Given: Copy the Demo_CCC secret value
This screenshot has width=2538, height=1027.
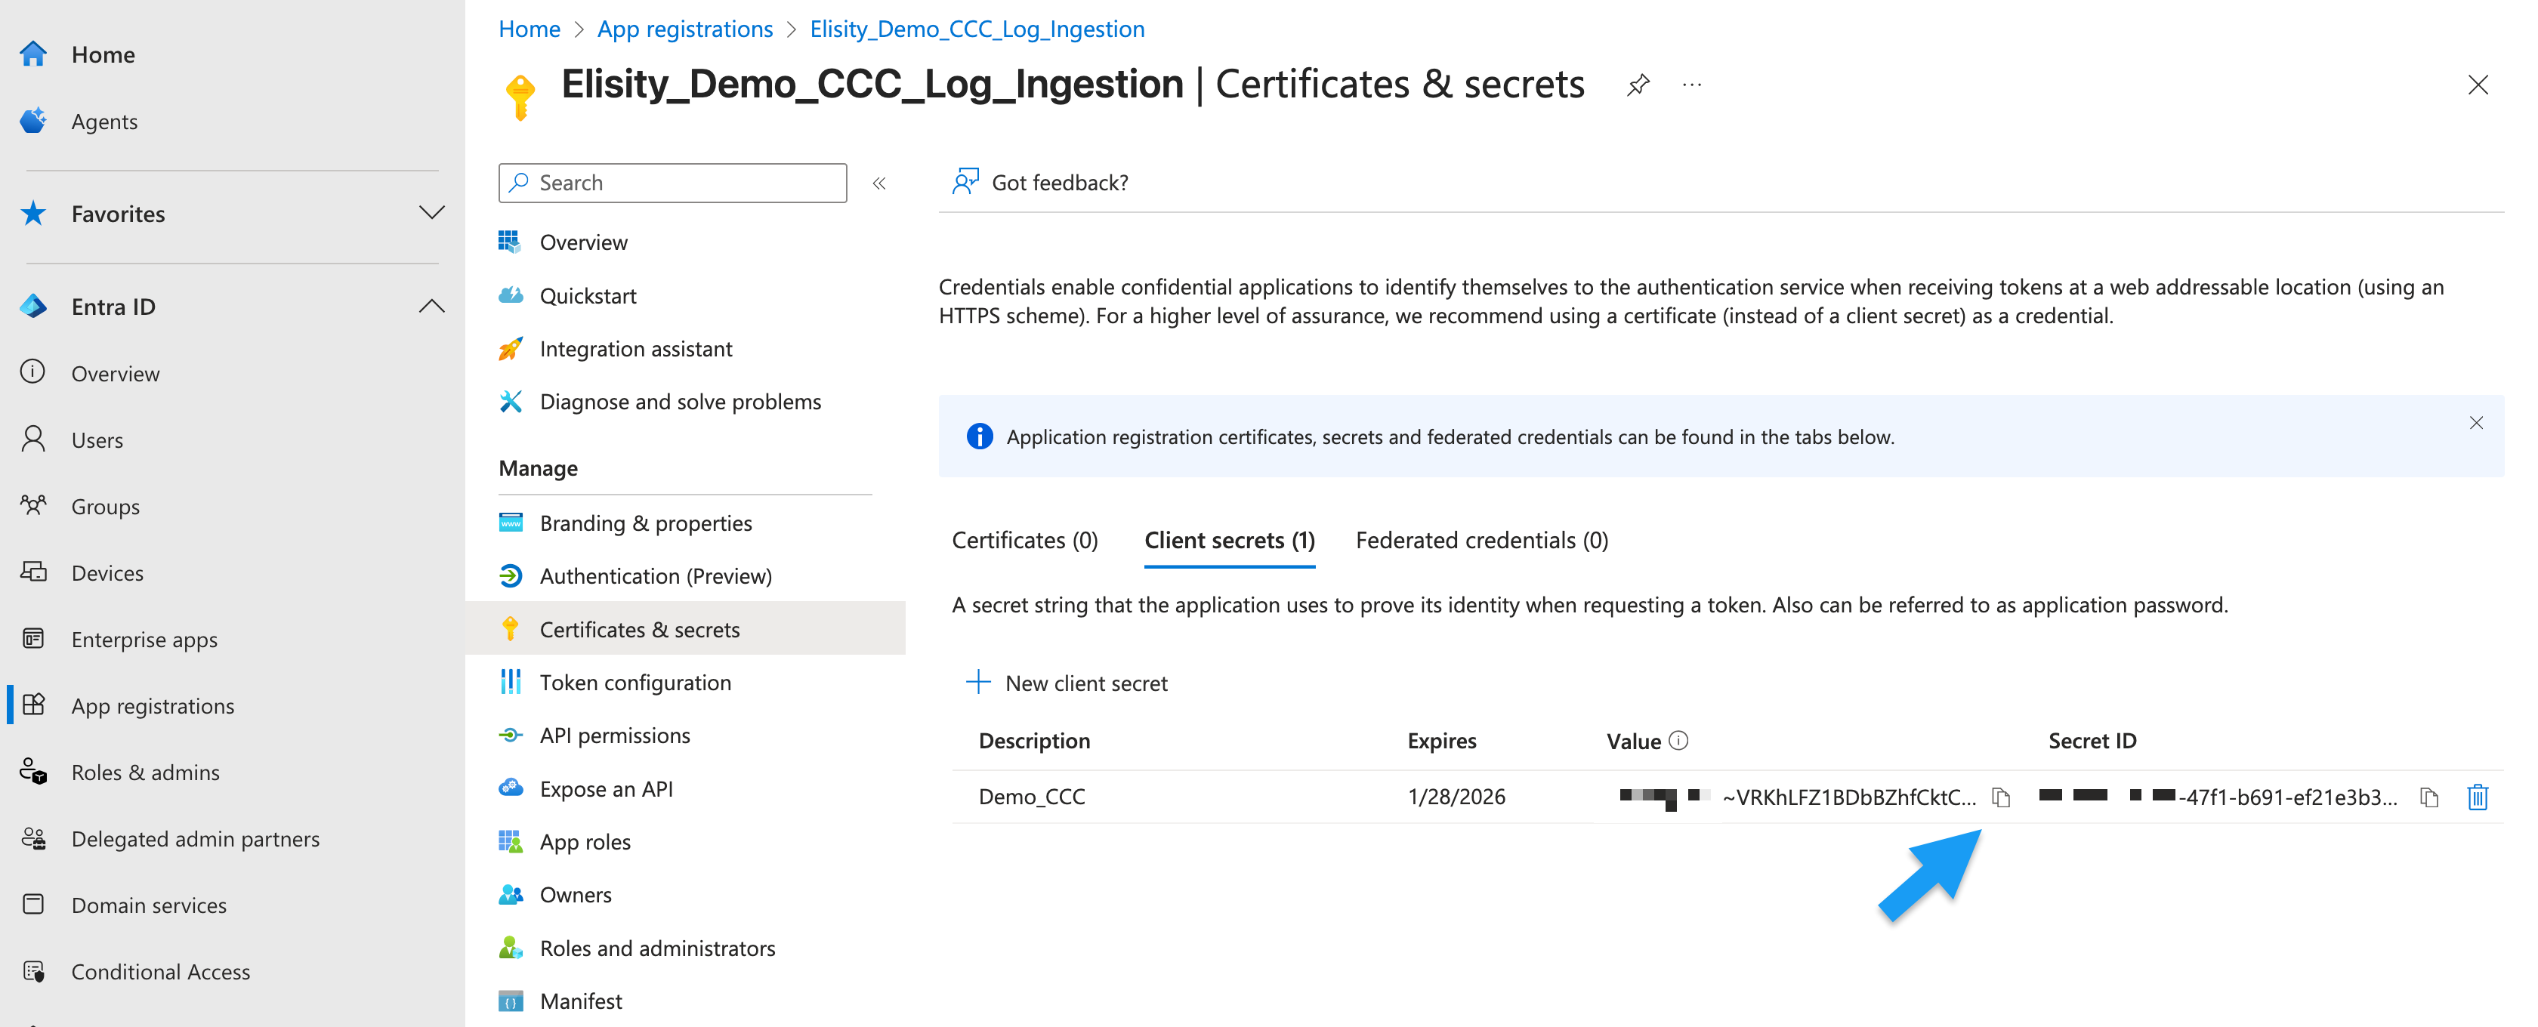Looking at the screenshot, I should 2001,797.
